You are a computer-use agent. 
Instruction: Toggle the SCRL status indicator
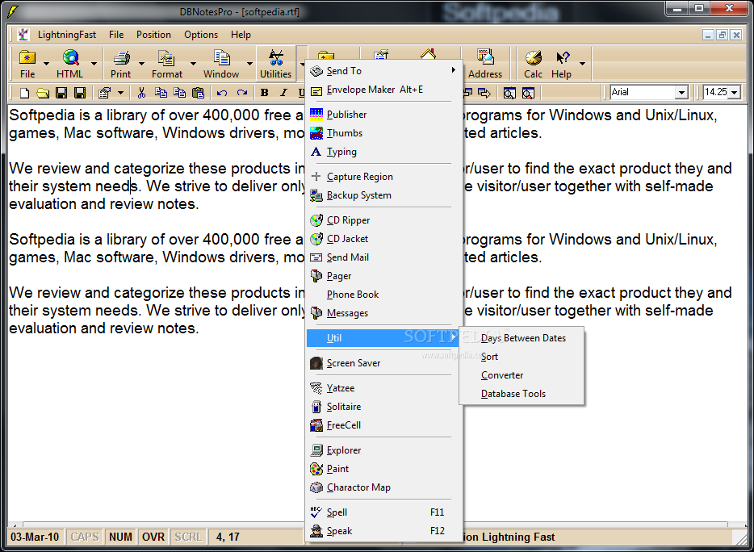(188, 537)
